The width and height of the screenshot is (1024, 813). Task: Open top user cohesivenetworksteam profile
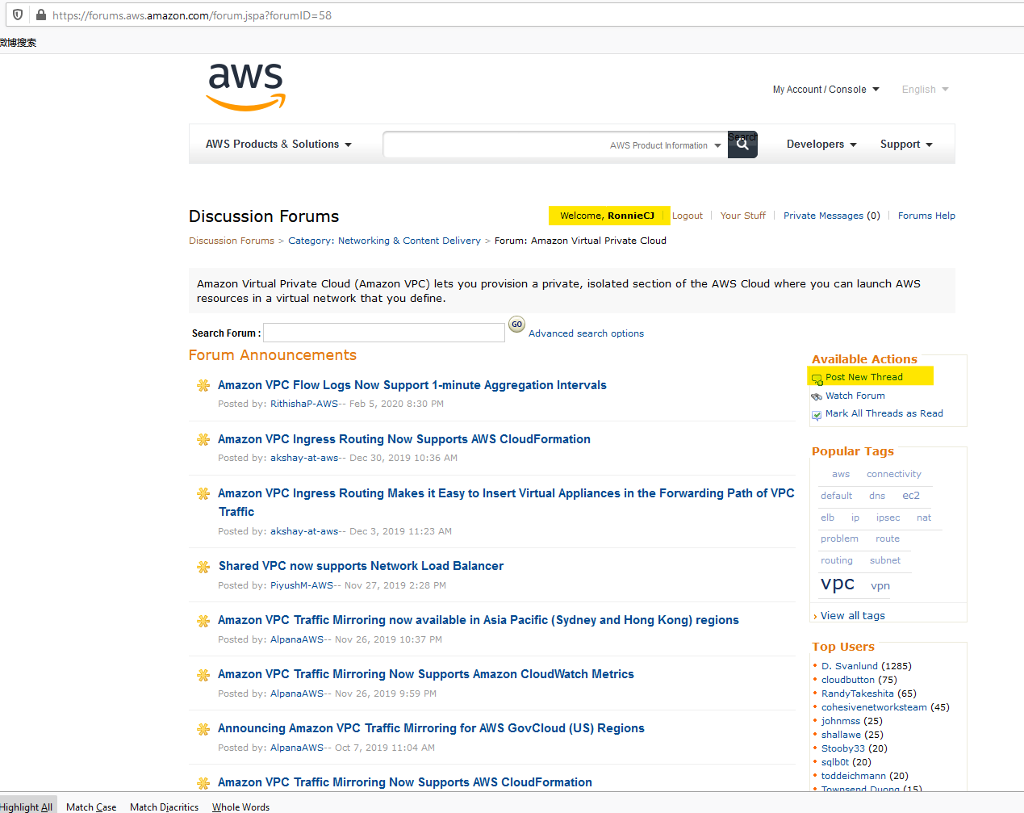pos(875,707)
